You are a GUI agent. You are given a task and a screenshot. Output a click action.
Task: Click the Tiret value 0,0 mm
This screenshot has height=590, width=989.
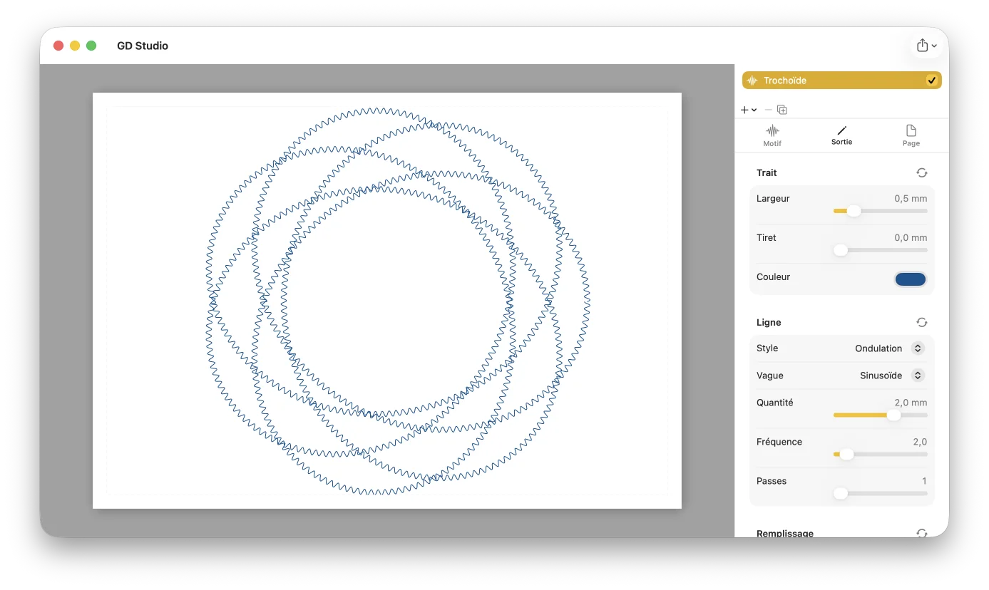click(911, 238)
